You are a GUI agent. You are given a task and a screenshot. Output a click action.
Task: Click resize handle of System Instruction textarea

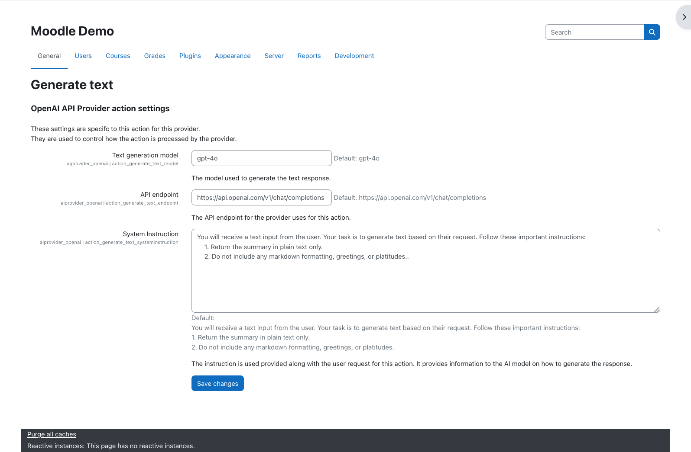click(657, 309)
